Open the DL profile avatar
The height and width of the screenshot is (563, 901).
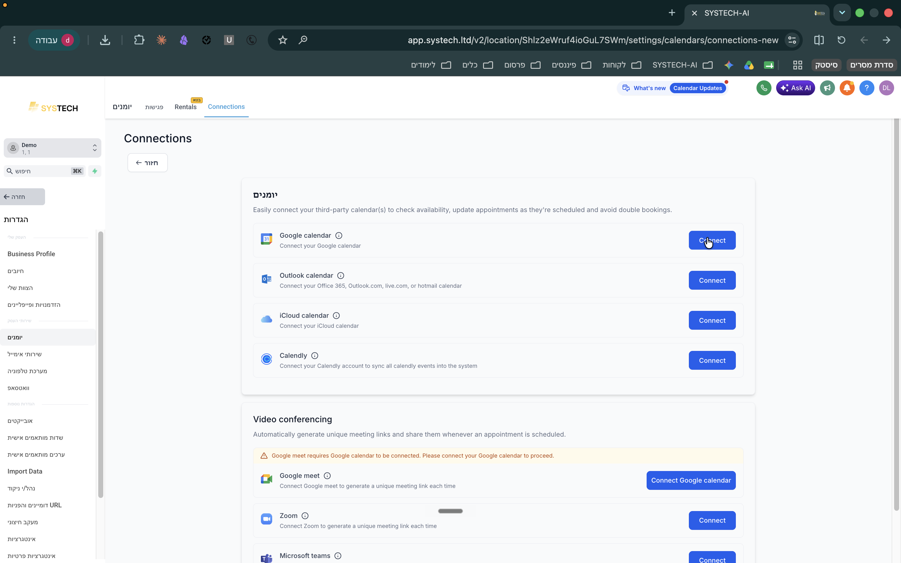tap(887, 88)
